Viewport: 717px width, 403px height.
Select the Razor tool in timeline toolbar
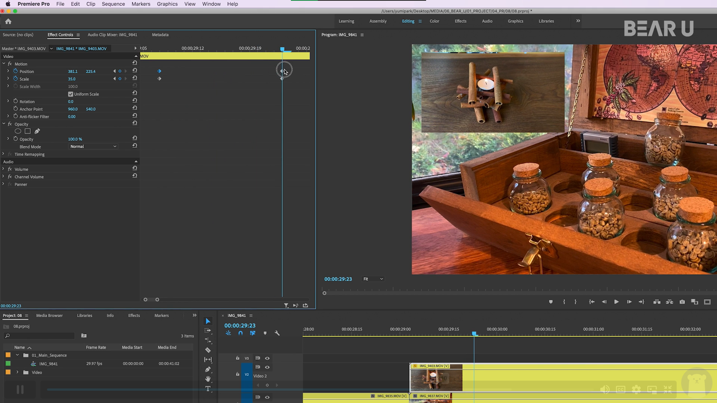click(208, 350)
